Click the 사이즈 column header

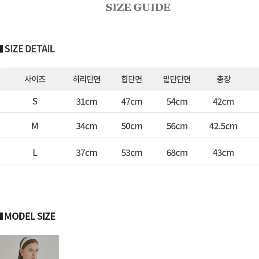point(35,79)
